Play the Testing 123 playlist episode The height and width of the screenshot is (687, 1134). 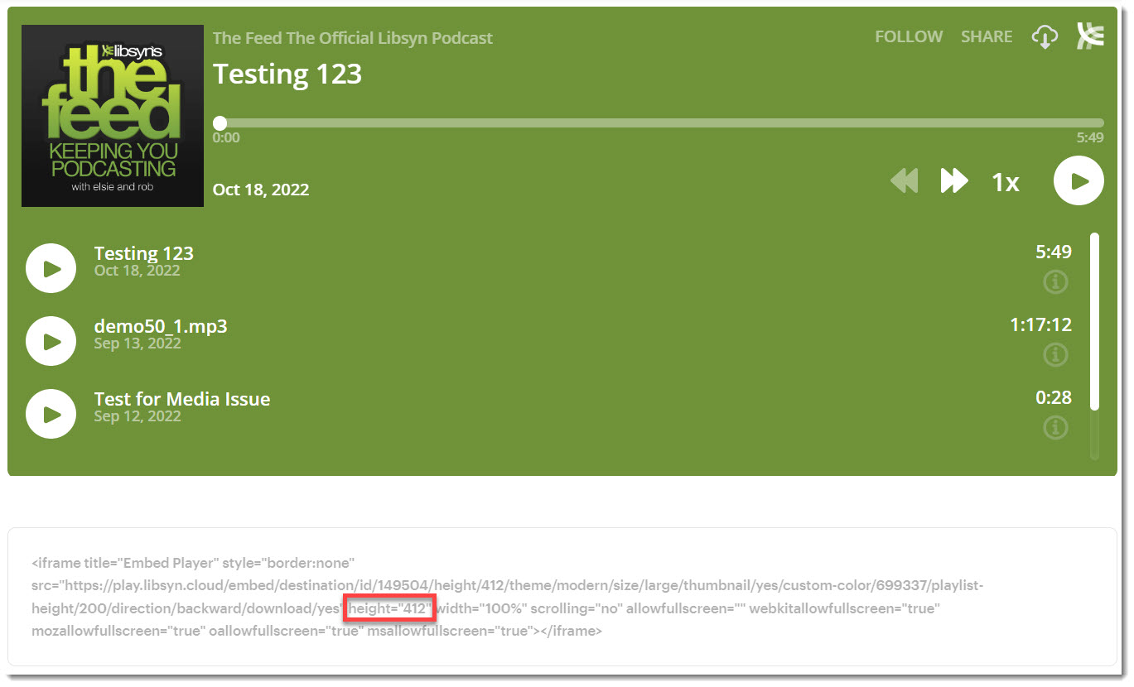click(x=51, y=268)
